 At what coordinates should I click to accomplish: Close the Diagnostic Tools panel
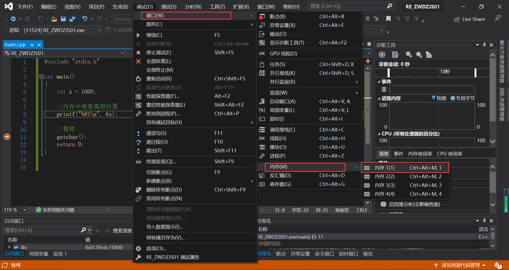point(491,45)
